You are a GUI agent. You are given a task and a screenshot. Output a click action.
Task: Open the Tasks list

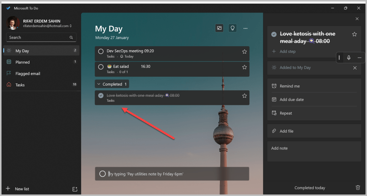coord(41,85)
